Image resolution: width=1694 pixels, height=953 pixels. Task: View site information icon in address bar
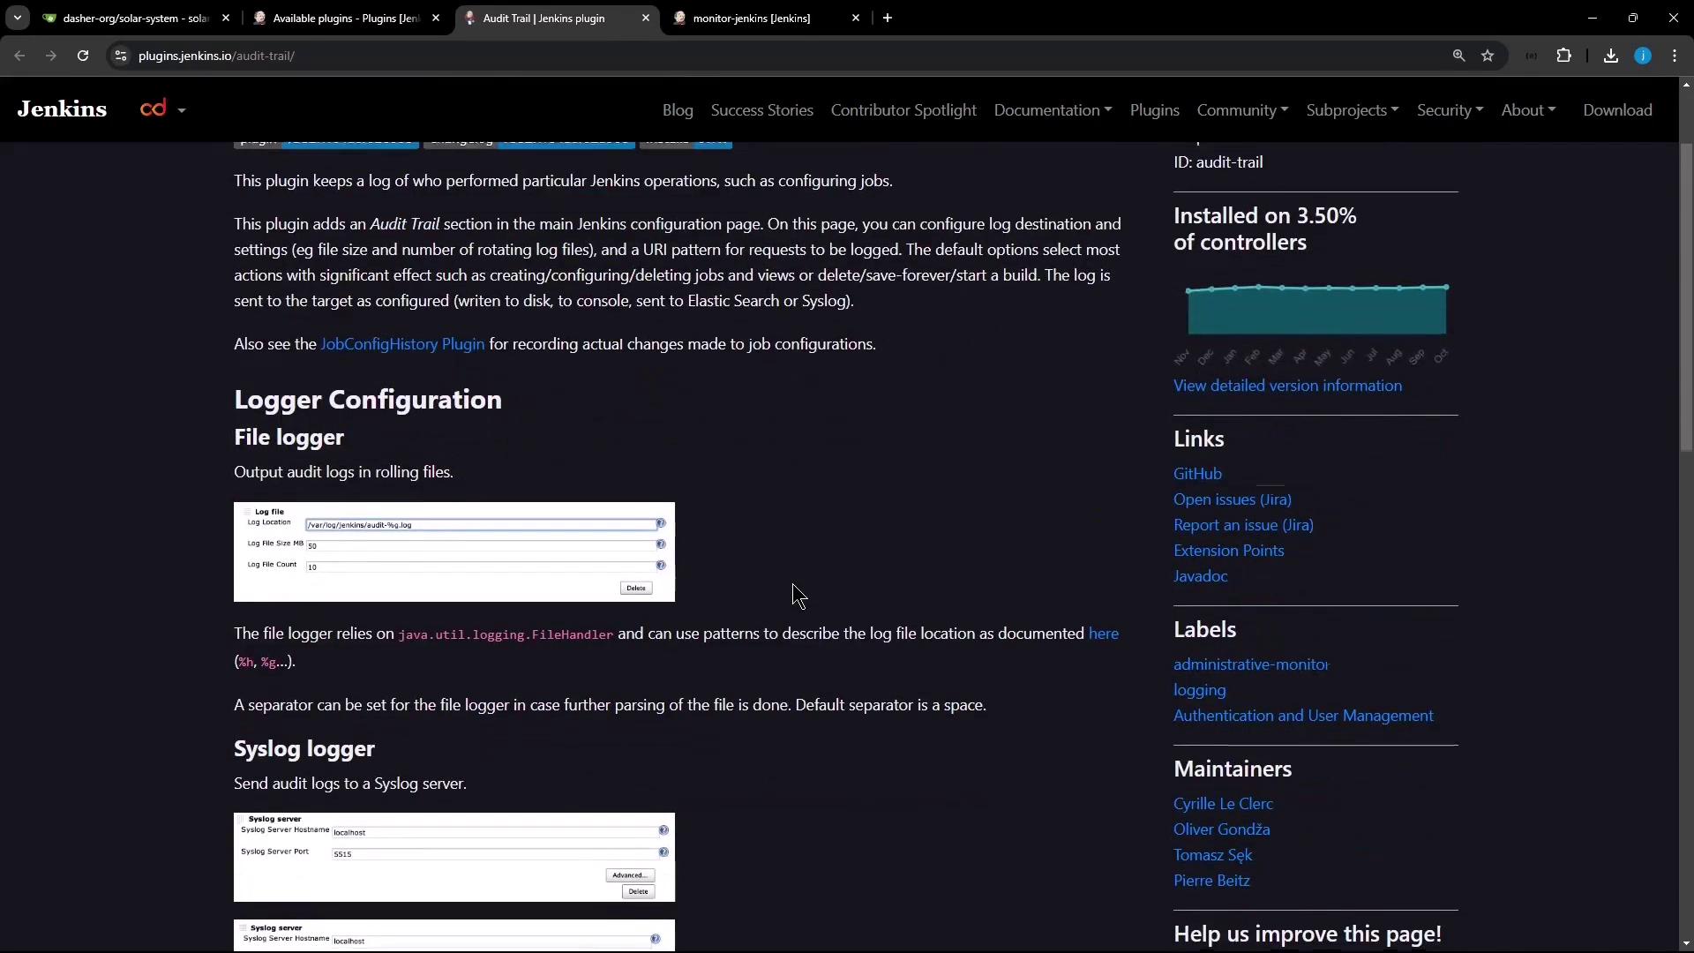pyautogui.click(x=121, y=56)
